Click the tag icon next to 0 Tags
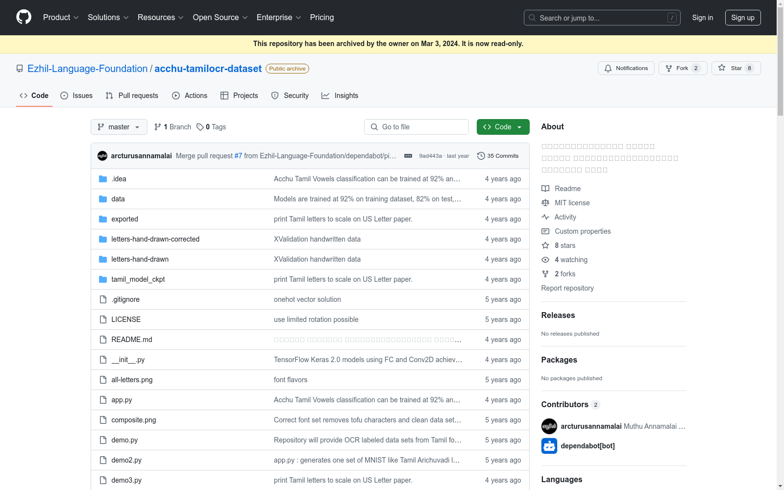The height and width of the screenshot is (490, 784). [x=200, y=127]
